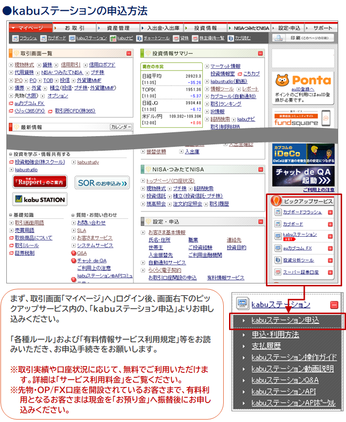Click the カブボード icon in ピックアップサービス
The width and height of the screenshot is (346, 422).
click(278, 224)
